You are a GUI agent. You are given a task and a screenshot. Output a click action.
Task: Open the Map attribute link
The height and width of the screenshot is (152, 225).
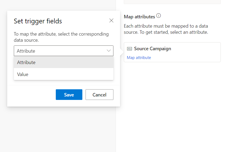point(139,58)
